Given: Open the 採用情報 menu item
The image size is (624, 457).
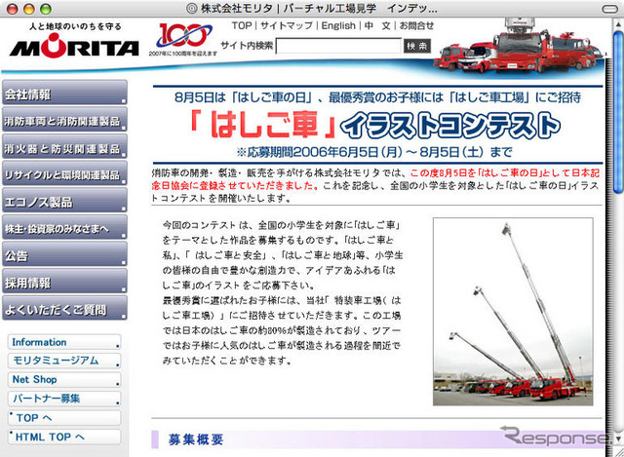Looking at the screenshot, I should coord(64,282).
